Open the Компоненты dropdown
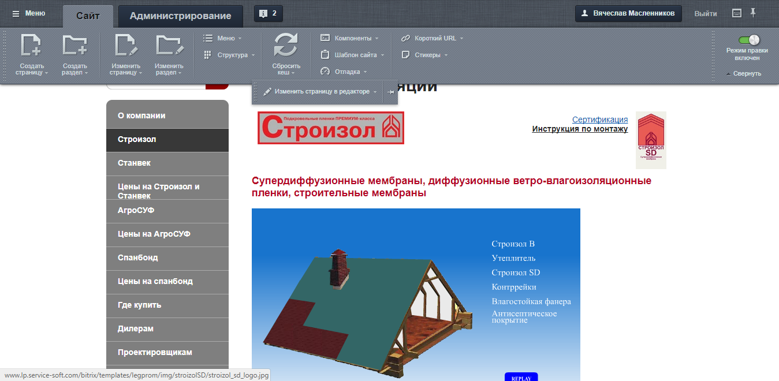Viewport: 779px width, 381px height. 350,38
